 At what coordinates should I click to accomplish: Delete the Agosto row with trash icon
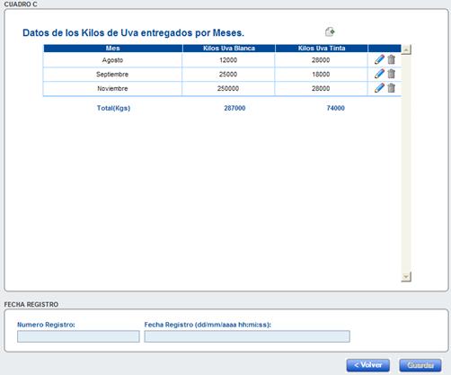tap(392, 59)
